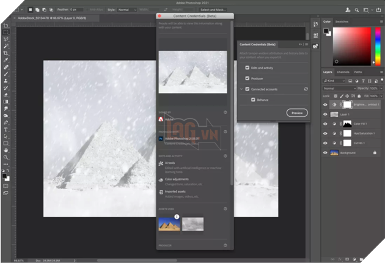The height and width of the screenshot is (263, 385).
Task: Click the Share icon at top right
Action: [x=379, y=10]
